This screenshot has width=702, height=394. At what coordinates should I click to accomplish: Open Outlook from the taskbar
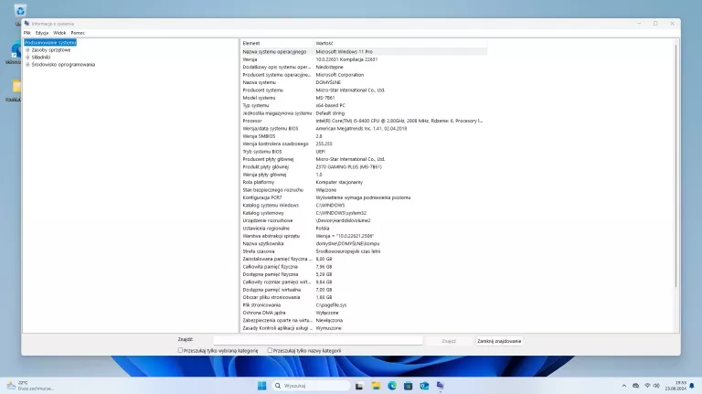(424, 386)
